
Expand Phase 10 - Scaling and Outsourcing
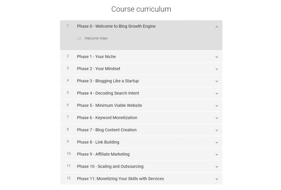tap(217, 166)
